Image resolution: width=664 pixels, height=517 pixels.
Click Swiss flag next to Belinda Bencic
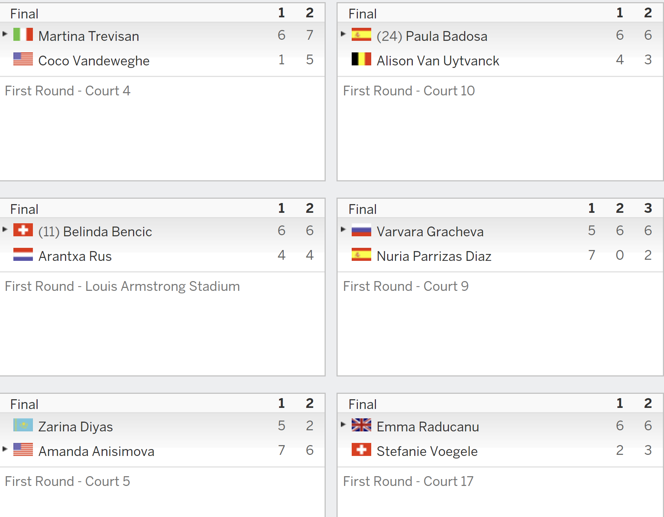(23, 230)
